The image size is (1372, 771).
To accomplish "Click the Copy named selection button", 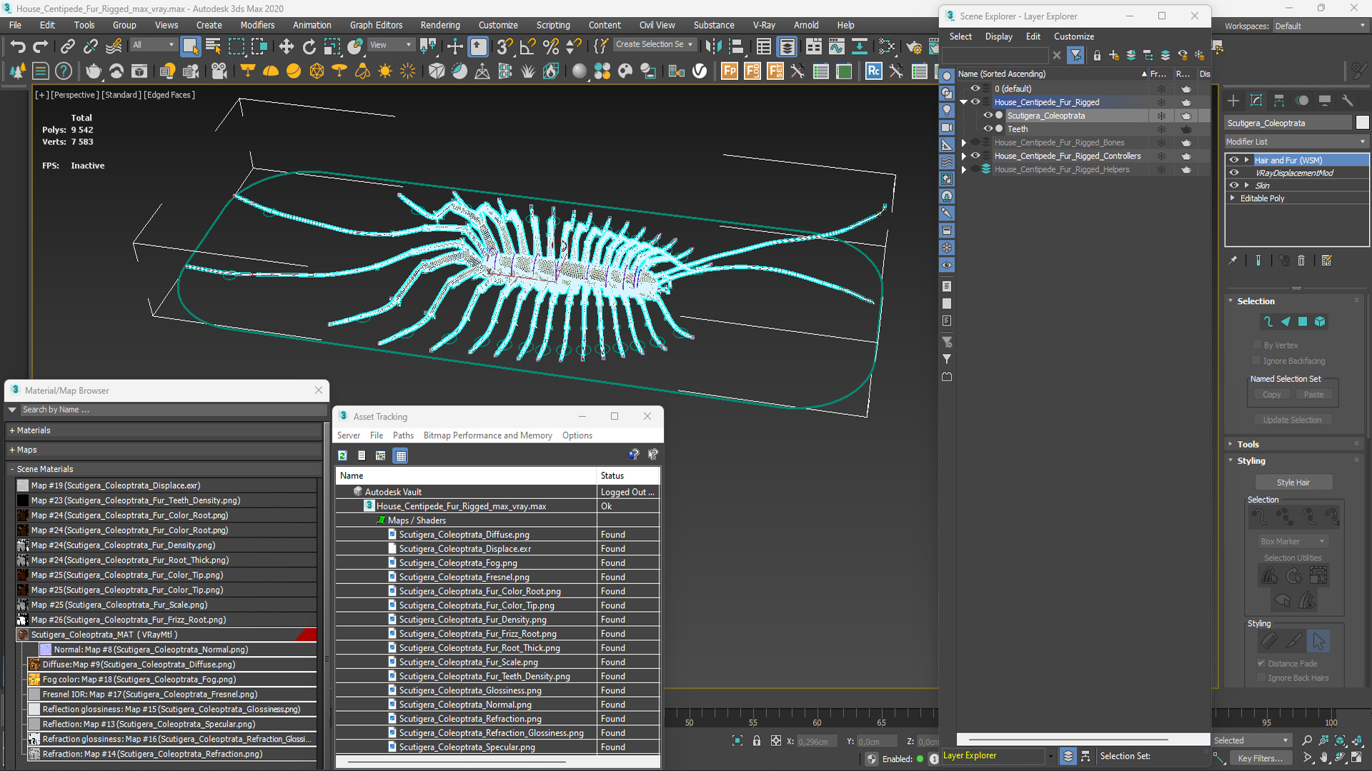I will tap(1271, 395).
